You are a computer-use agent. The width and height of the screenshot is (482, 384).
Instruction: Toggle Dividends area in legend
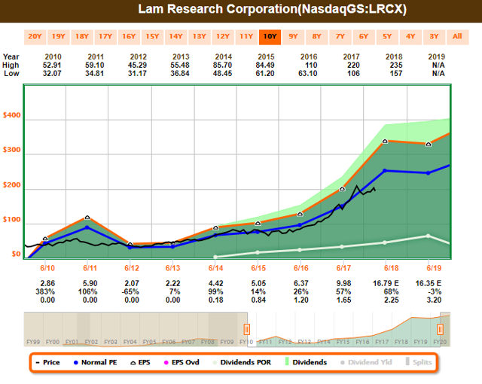tap(306, 362)
